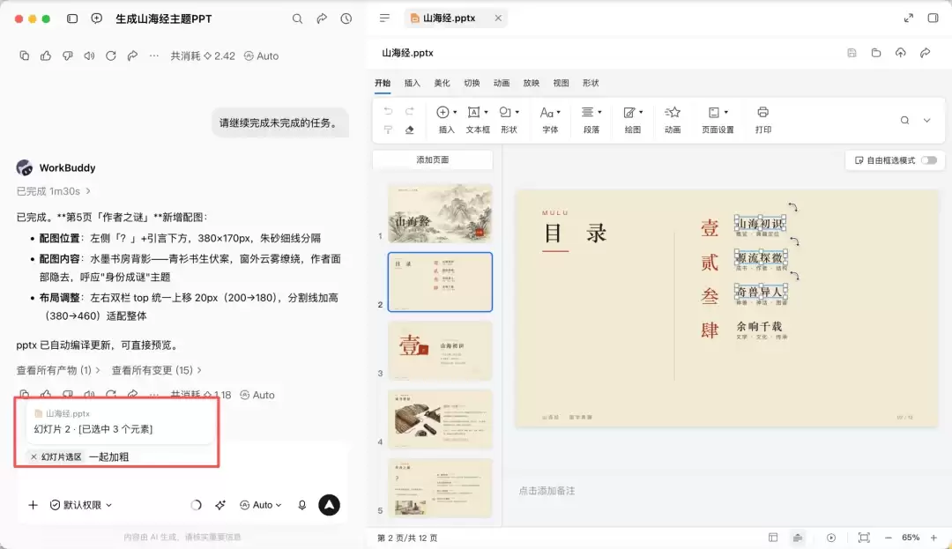The width and height of the screenshot is (952, 549).
Task: Open the 文本框 dropdown
Action: (478, 120)
